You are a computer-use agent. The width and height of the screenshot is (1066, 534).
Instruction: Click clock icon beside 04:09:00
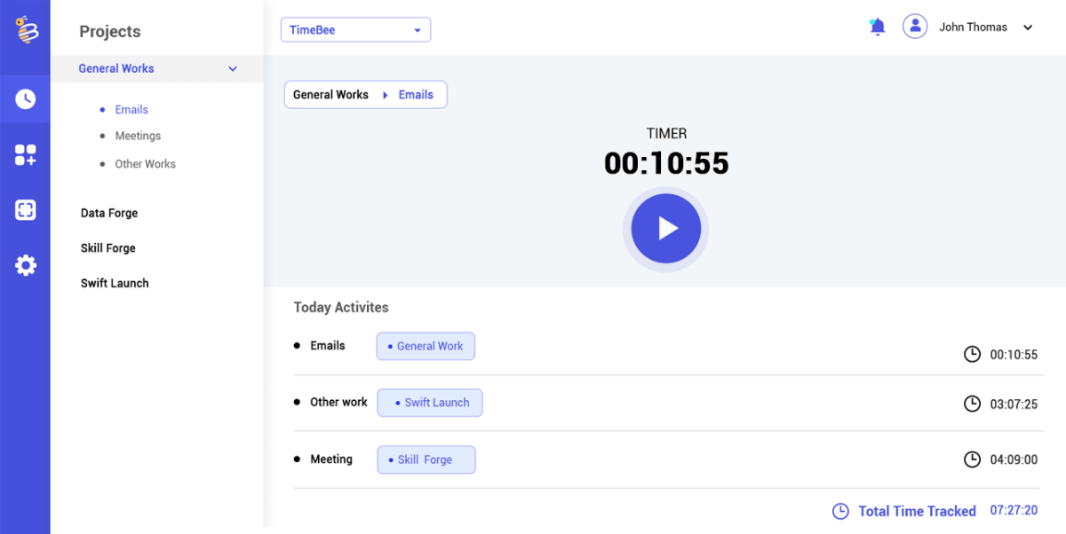[973, 459]
